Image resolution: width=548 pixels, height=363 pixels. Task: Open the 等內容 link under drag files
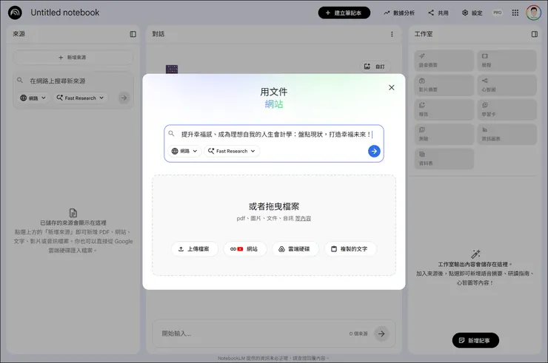303,219
